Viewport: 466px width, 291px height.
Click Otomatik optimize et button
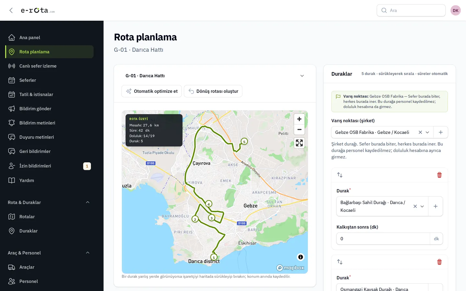(x=152, y=91)
